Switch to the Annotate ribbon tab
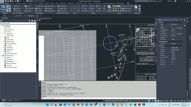Screen dimensions: 191x107 pos(18,3)
